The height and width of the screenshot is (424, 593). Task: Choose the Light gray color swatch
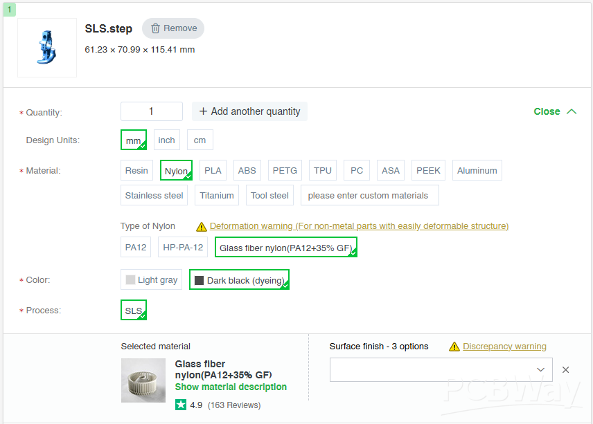pyautogui.click(x=151, y=279)
